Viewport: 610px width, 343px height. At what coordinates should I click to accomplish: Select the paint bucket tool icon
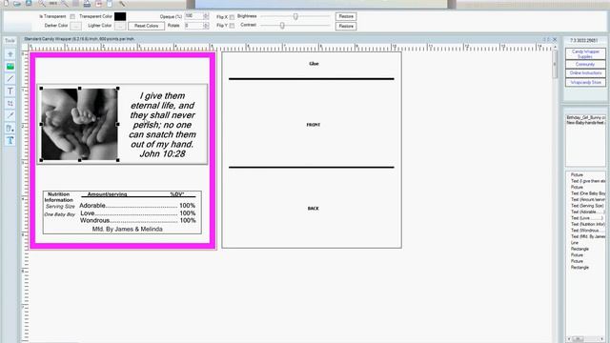pos(10,128)
